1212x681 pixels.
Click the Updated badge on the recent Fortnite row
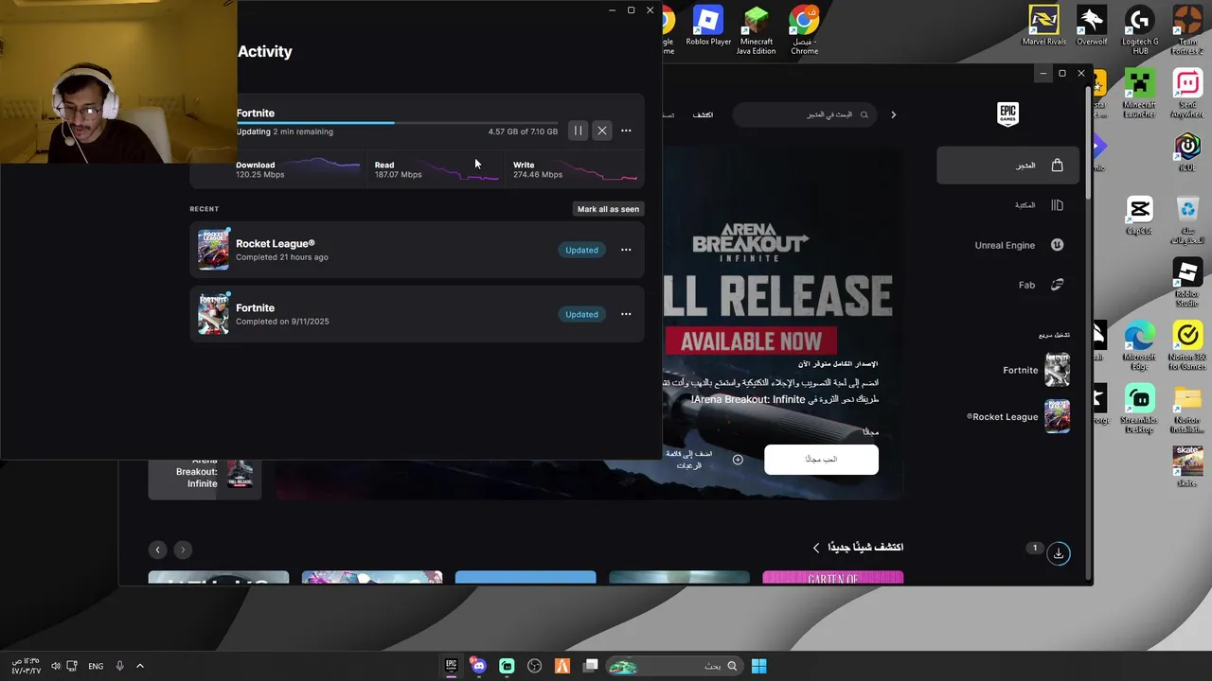coord(581,314)
